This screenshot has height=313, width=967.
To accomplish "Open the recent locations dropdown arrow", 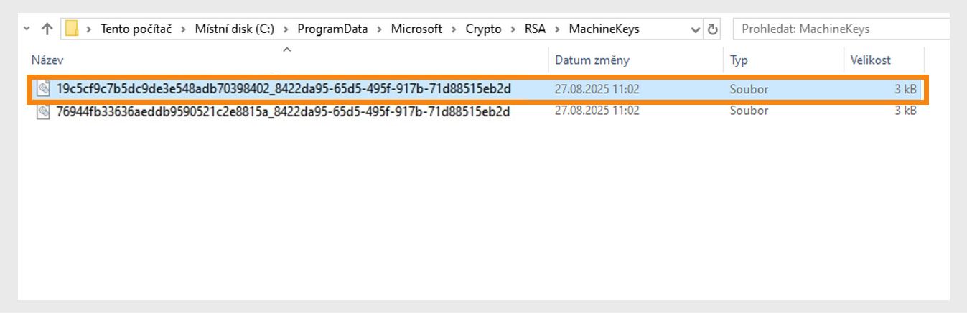I will coord(27,29).
